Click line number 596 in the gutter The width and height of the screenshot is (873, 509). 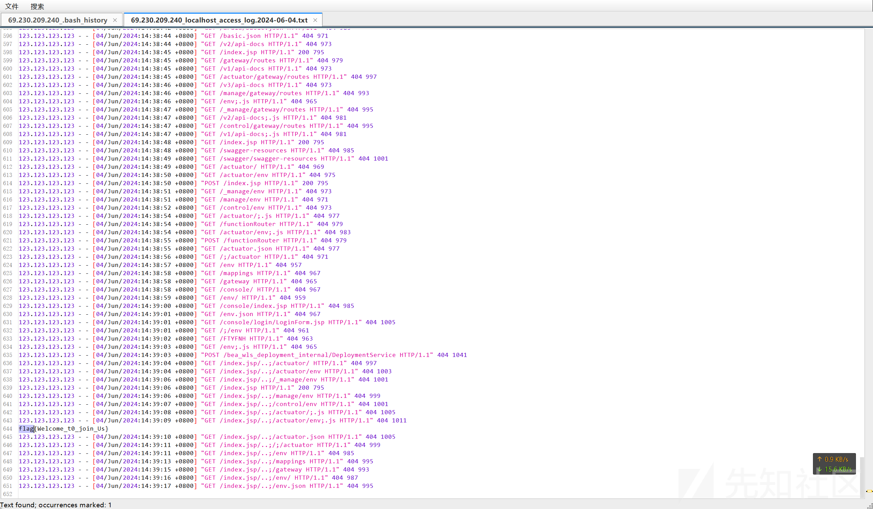pos(8,36)
